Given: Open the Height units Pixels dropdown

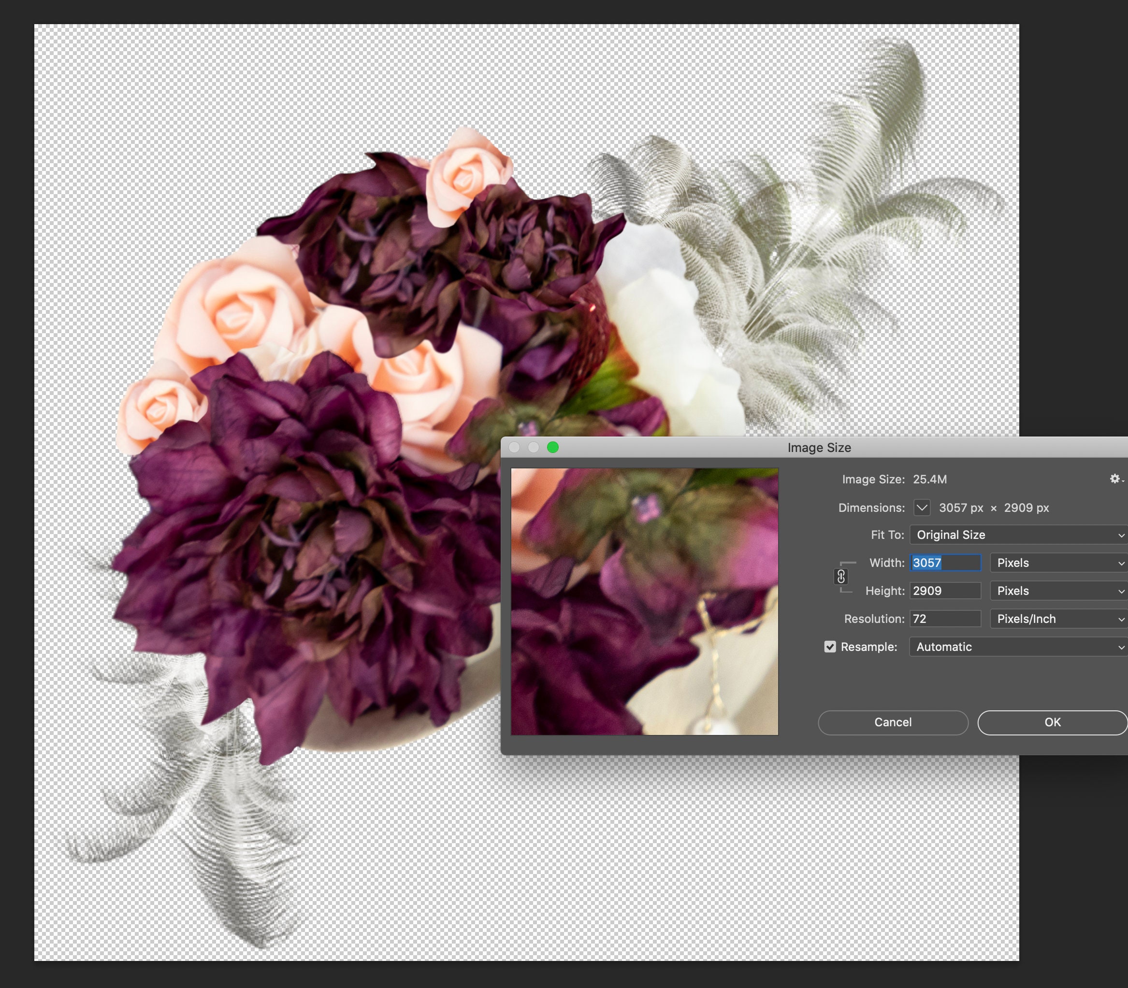Looking at the screenshot, I should click(1059, 591).
